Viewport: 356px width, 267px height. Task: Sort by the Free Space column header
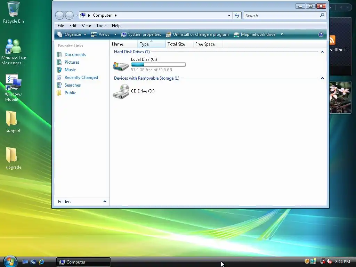(x=208, y=44)
